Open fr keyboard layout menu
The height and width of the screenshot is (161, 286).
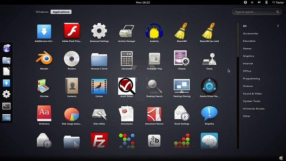pyautogui.click(x=252, y=2)
